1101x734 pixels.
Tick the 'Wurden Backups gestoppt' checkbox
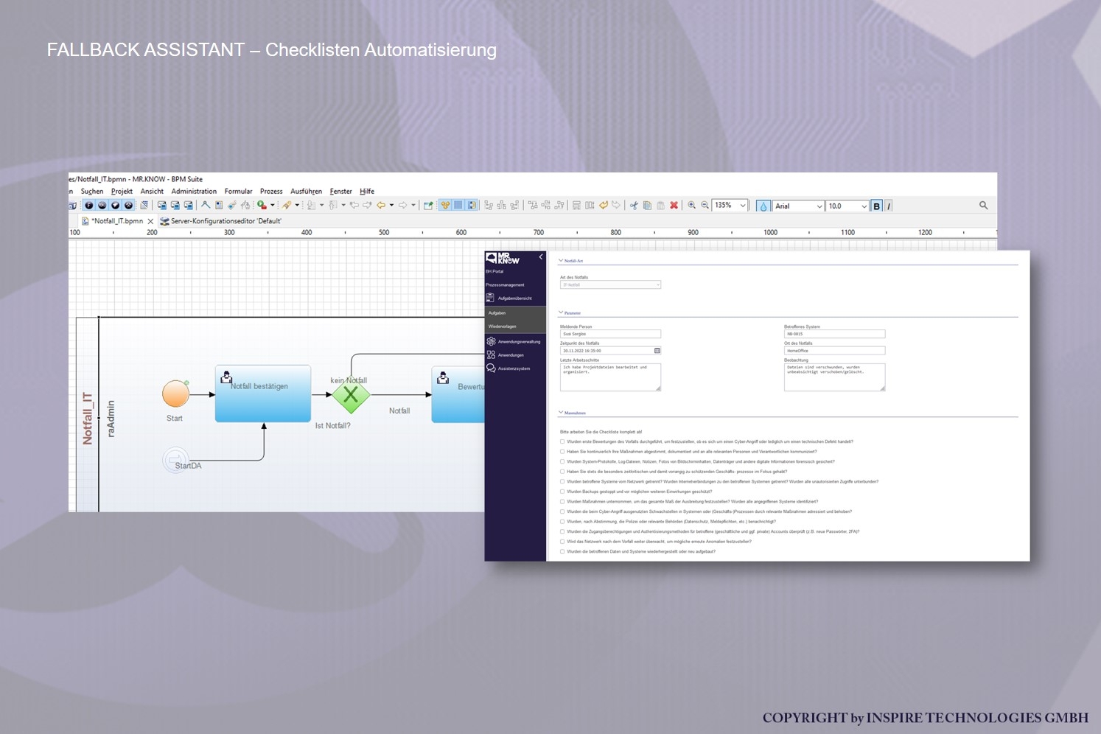[562, 492]
